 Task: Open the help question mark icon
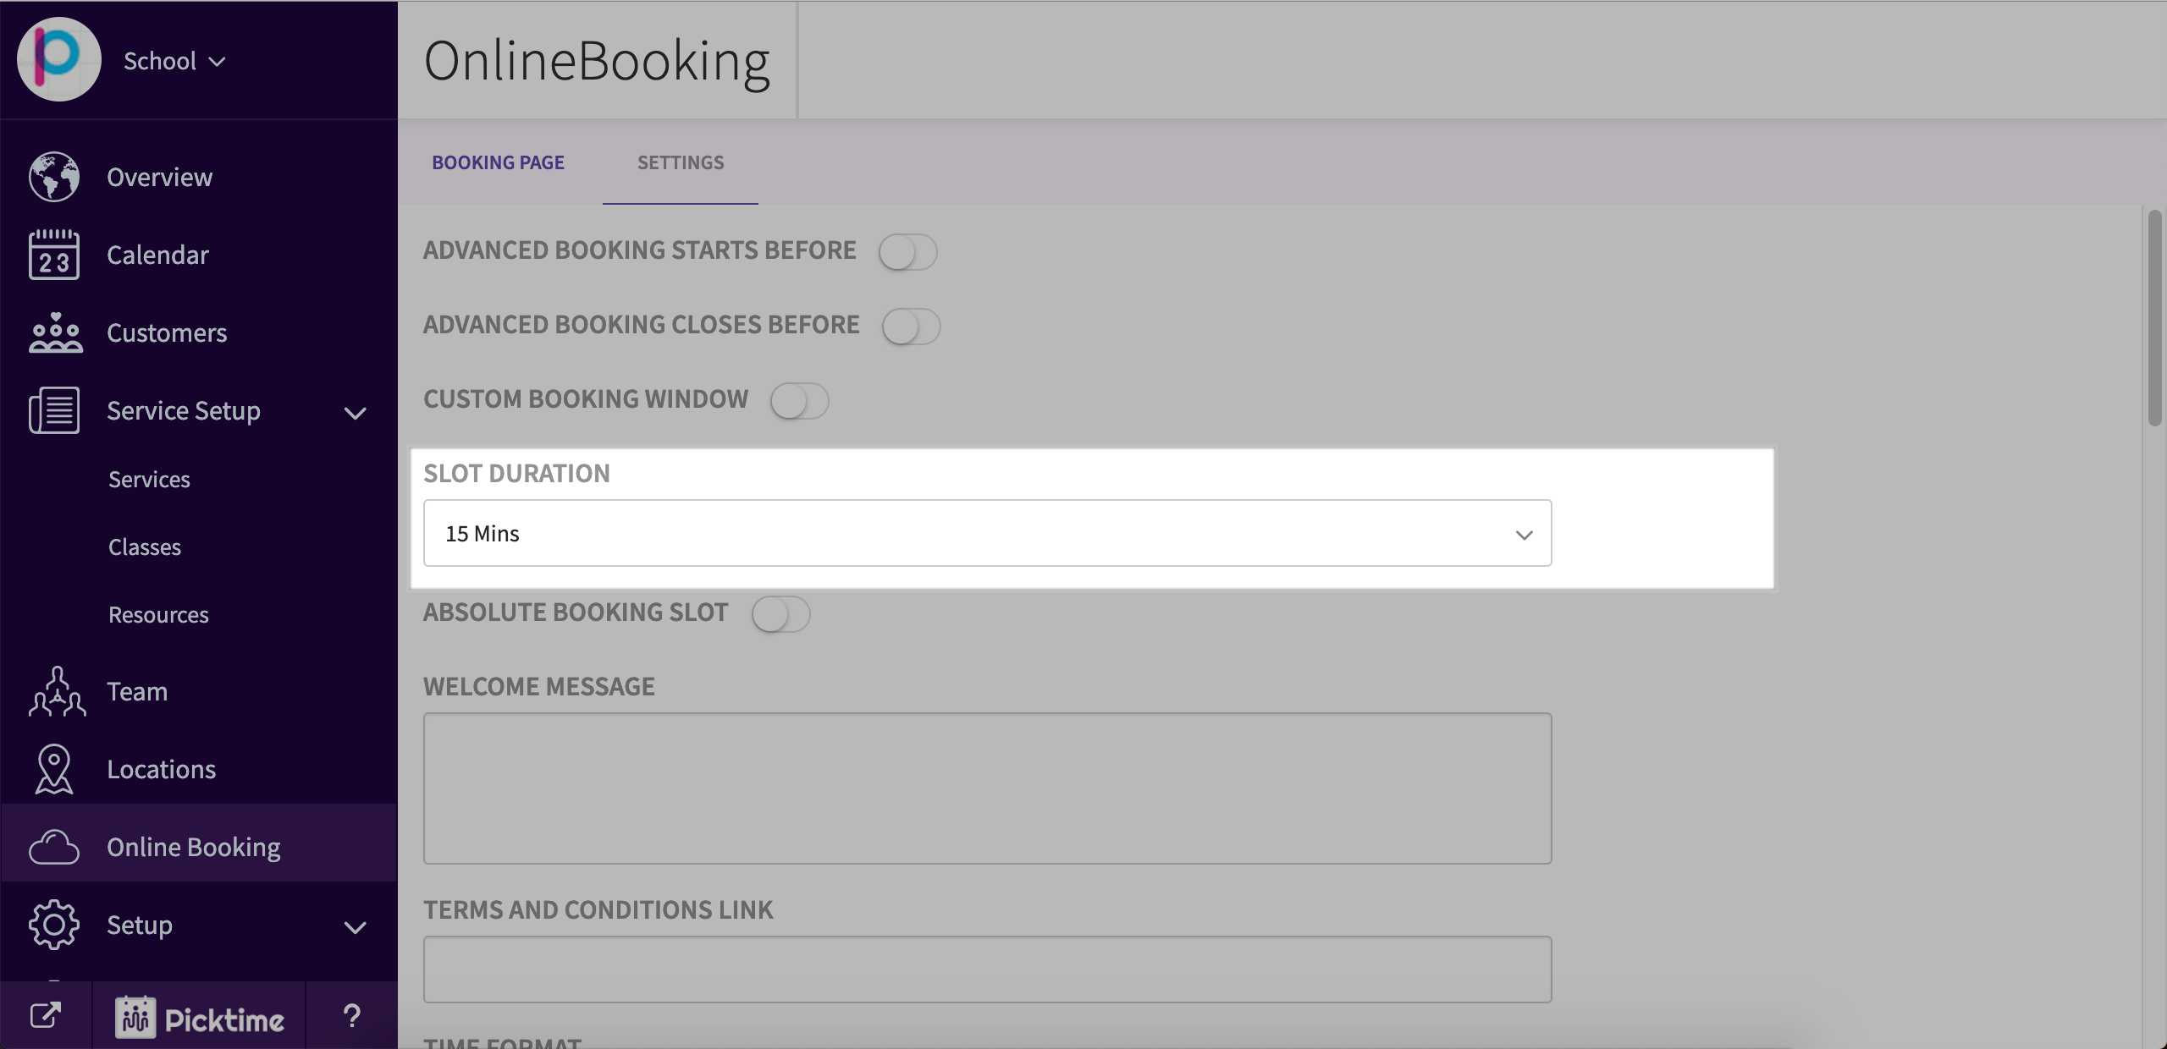click(352, 1016)
